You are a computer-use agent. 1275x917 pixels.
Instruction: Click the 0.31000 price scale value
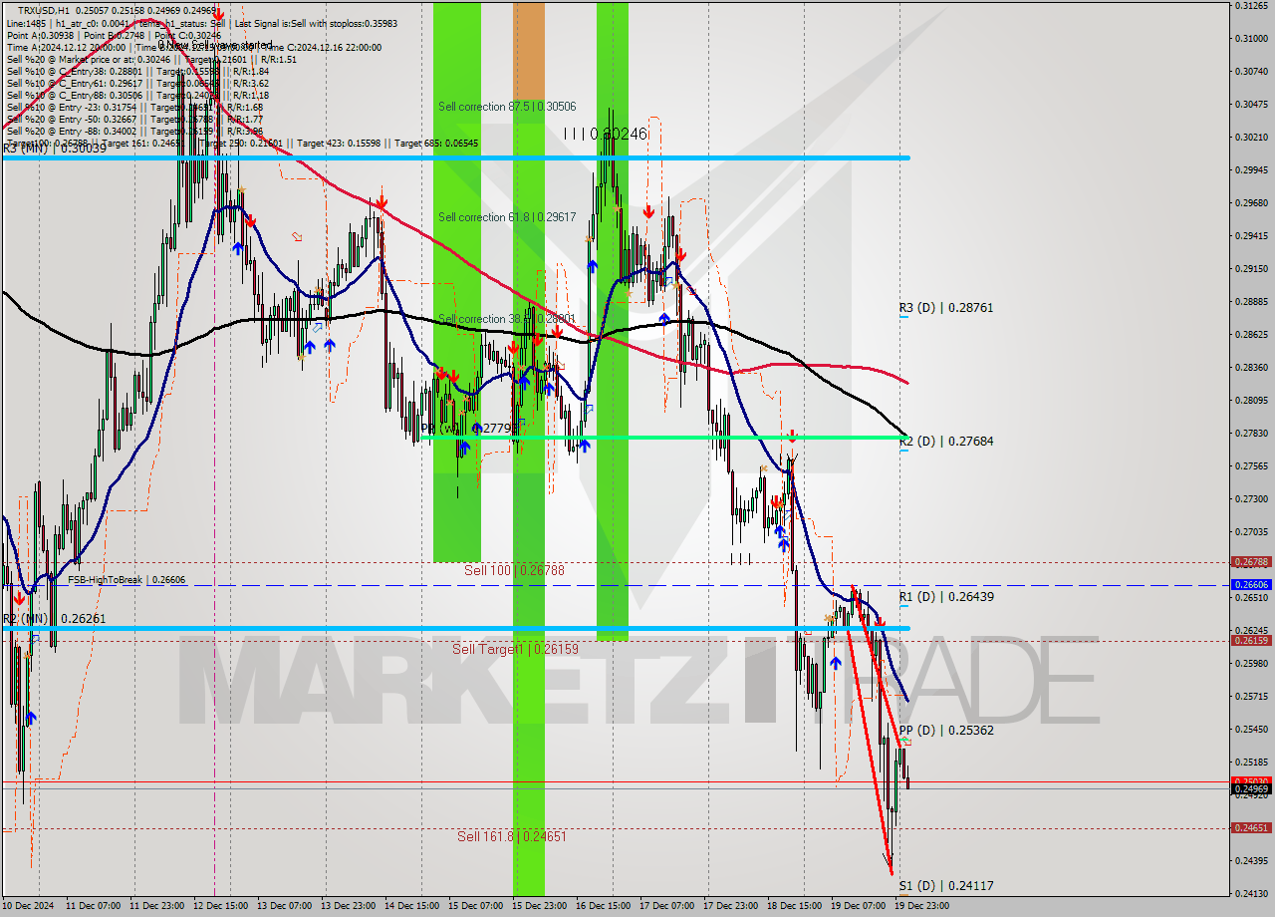(x=1251, y=39)
